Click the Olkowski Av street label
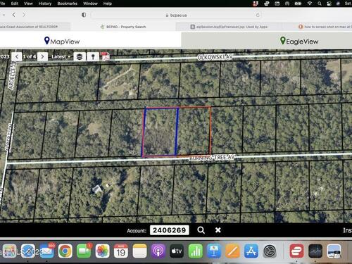Image resolution: width=352 pixels, height=264 pixels. (x=215, y=57)
